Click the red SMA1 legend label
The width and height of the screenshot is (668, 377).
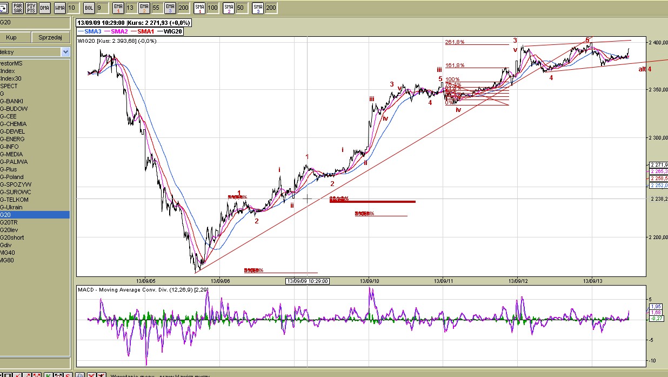(146, 31)
